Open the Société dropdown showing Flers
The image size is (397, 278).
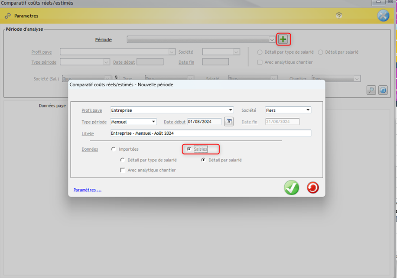tap(308, 110)
